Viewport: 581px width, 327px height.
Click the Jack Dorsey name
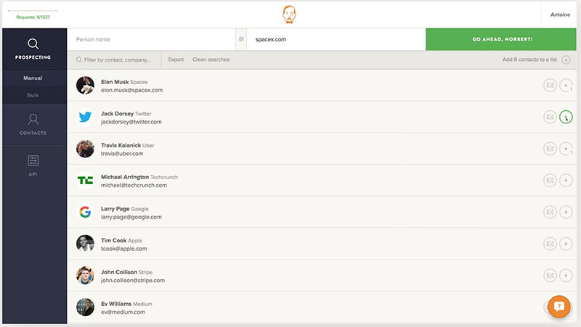click(117, 114)
